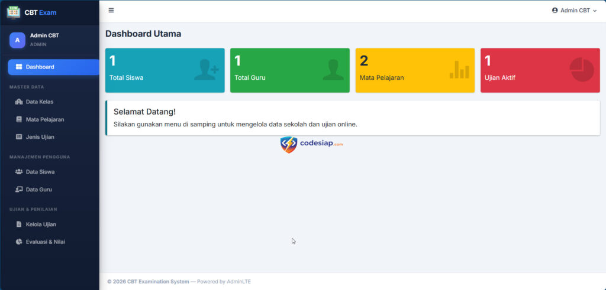Image resolution: width=606 pixels, height=290 pixels.
Task: Click the Admin CBT avatar in sidebar
Action: 17,40
